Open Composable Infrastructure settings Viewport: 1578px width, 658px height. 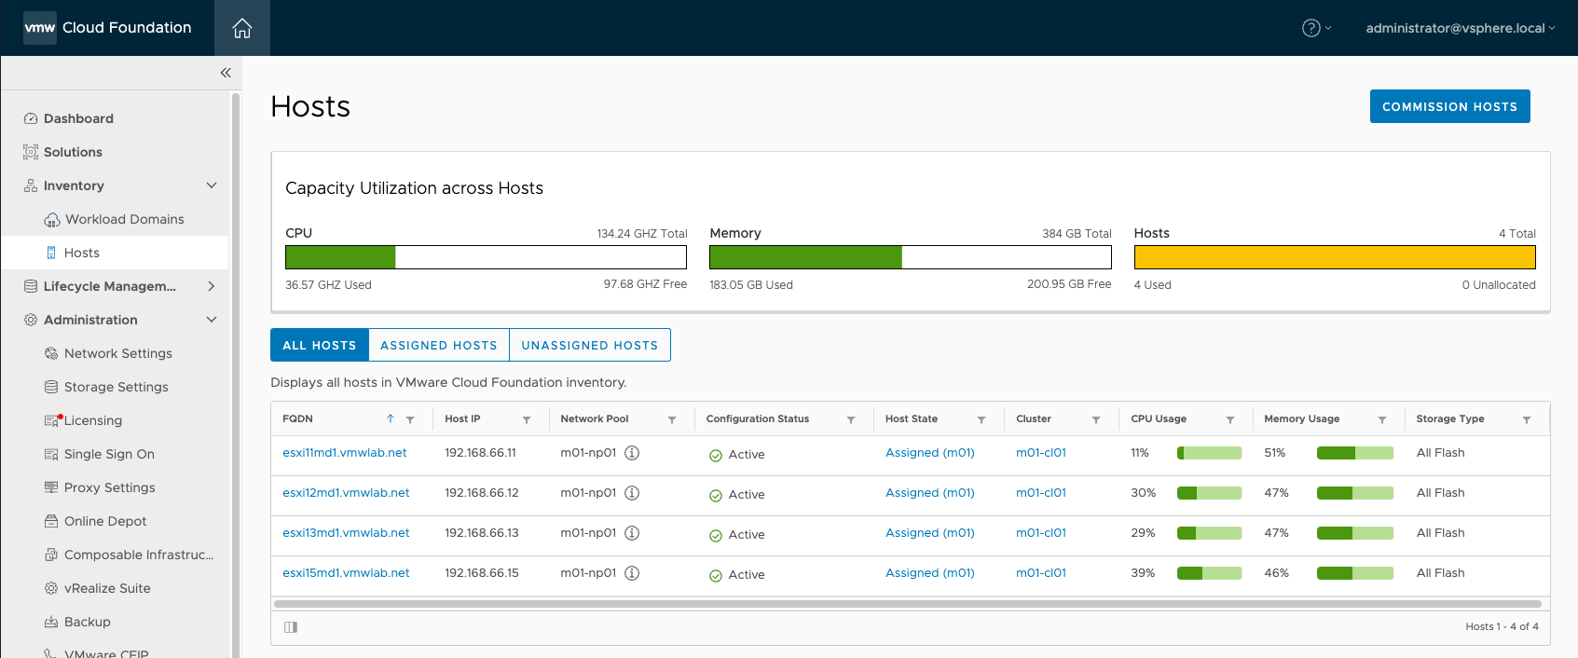129,555
